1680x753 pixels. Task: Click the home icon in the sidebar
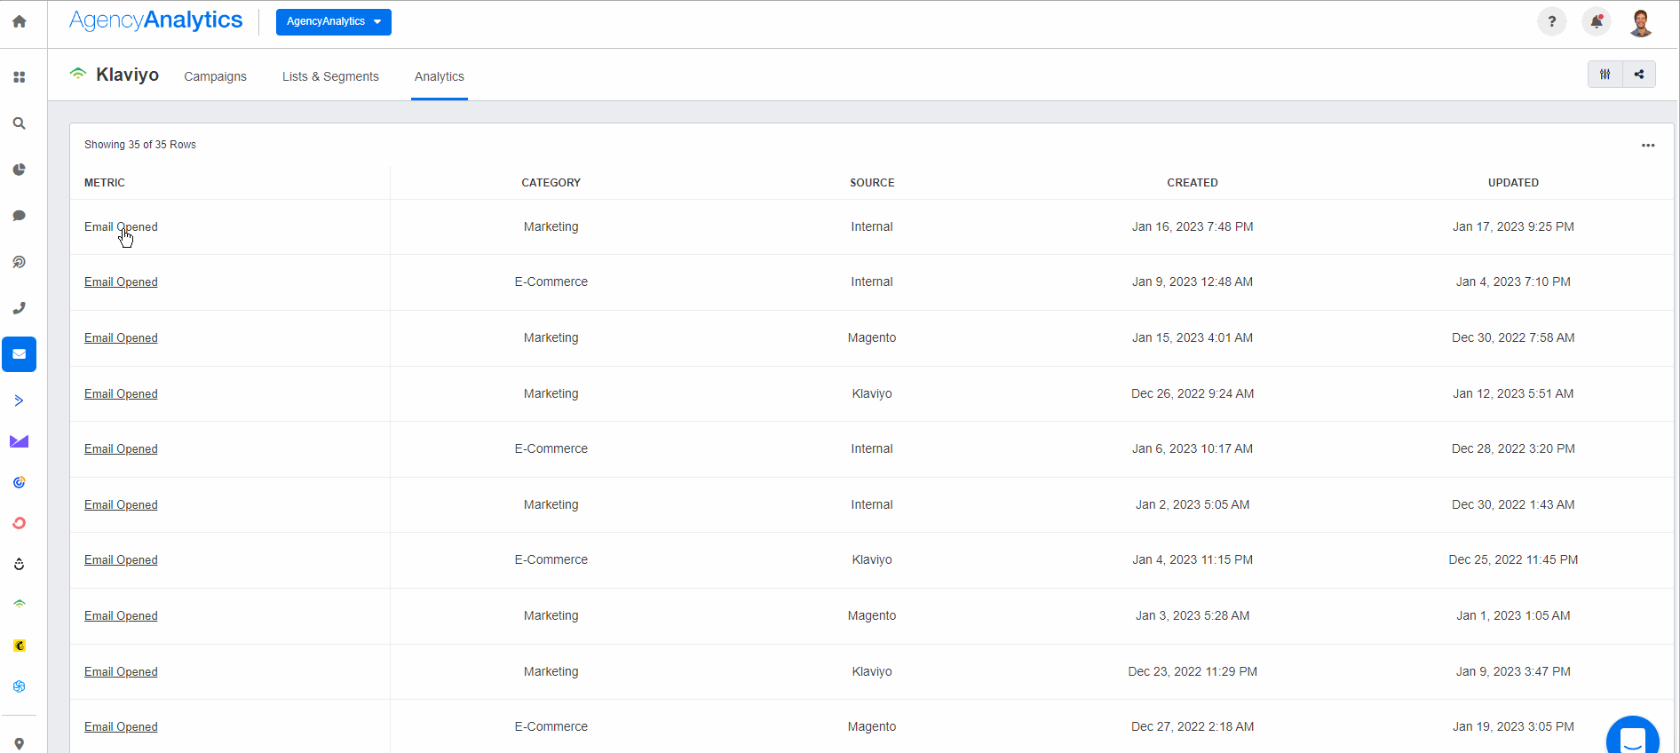pyautogui.click(x=19, y=21)
